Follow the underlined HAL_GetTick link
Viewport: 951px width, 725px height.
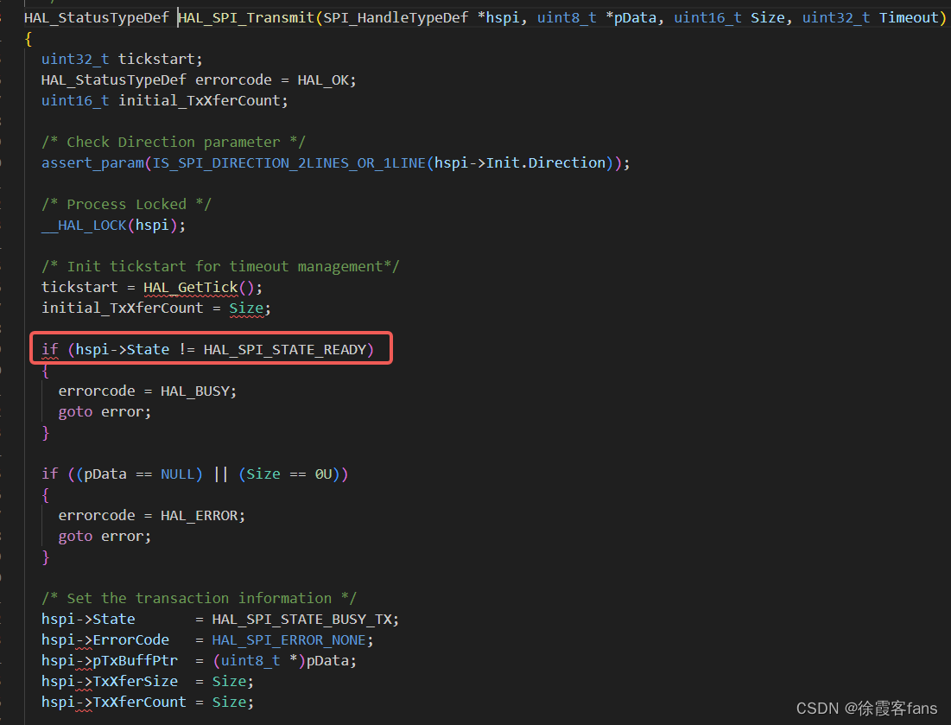(x=191, y=287)
